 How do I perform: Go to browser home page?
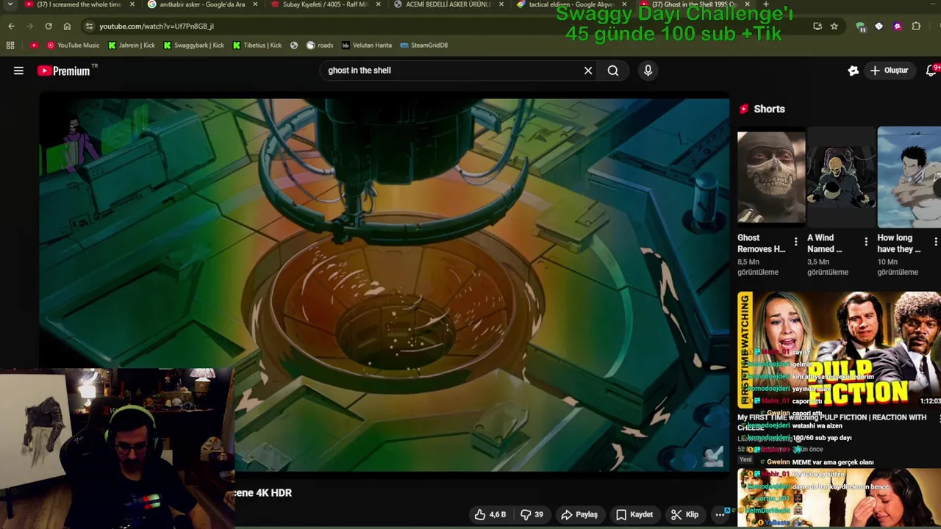[67, 26]
